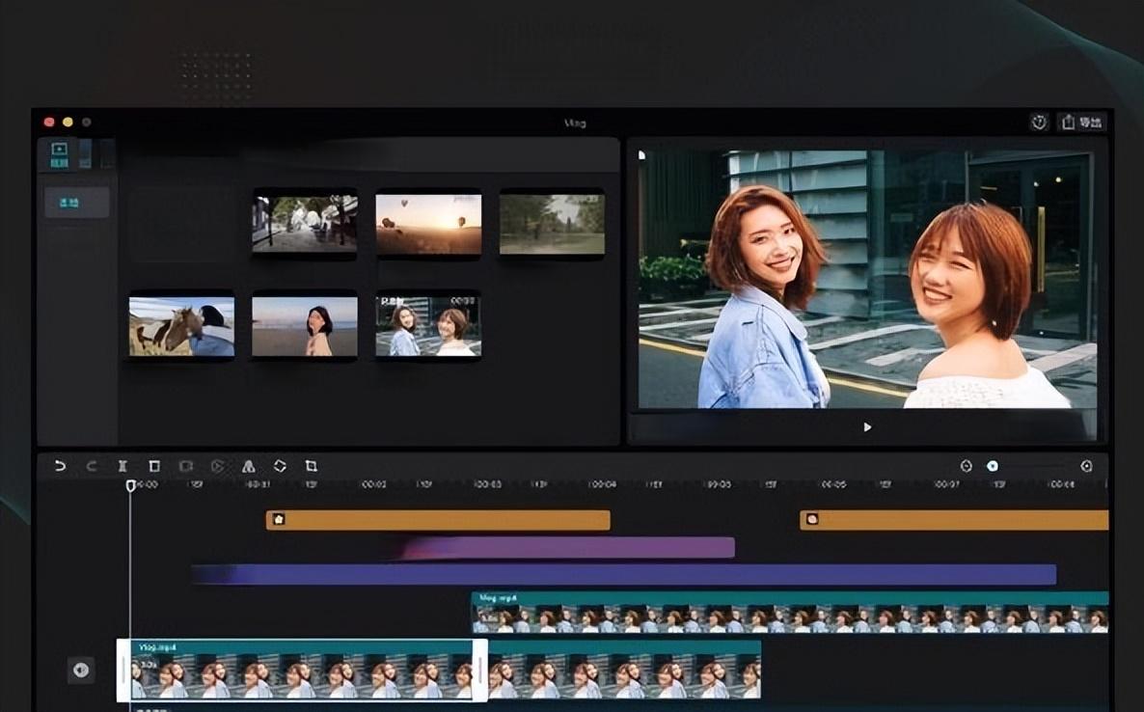
Task: Click the export button at top right
Action: point(1081,123)
